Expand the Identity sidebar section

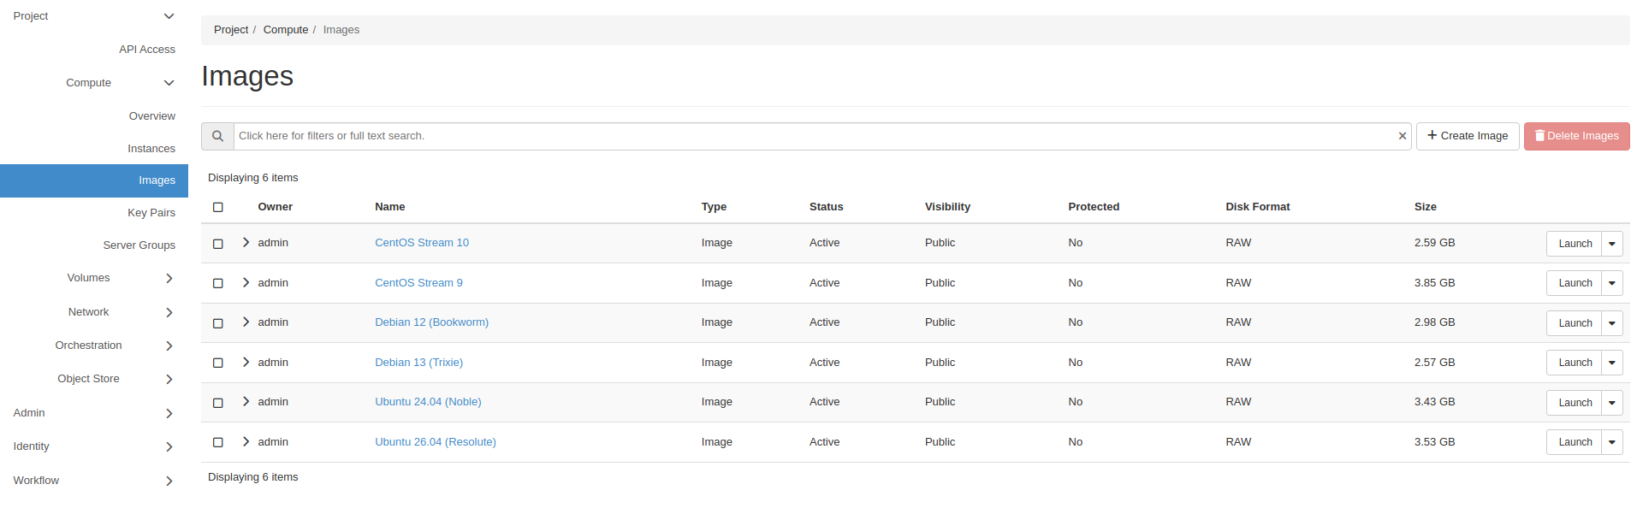pos(94,446)
